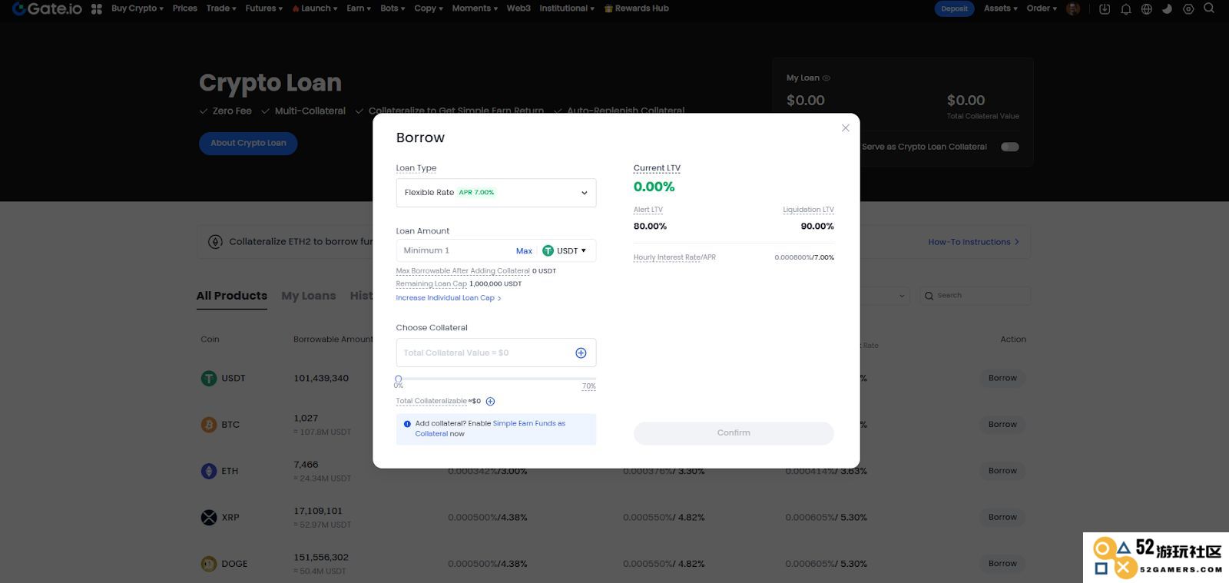Screen dimensions: 1229x583
Task: Open the language globe icon
Action: click(x=1147, y=9)
